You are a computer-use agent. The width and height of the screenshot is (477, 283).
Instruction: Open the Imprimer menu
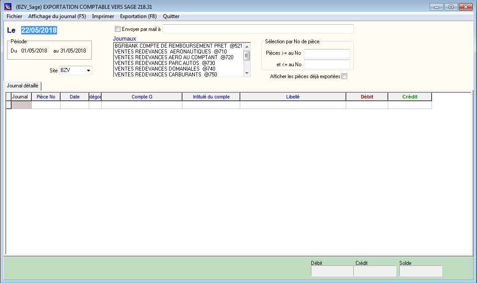(x=103, y=16)
